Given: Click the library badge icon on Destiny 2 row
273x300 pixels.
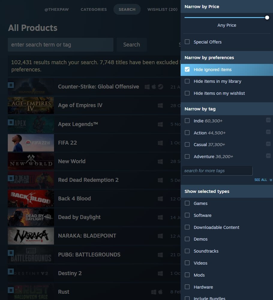Looking at the screenshot, I should tap(11, 271).
